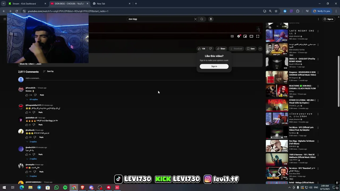Screen dimensions: 340x191
Task: Focus the 'Add a comment...' field
Action: pos(143,78)
